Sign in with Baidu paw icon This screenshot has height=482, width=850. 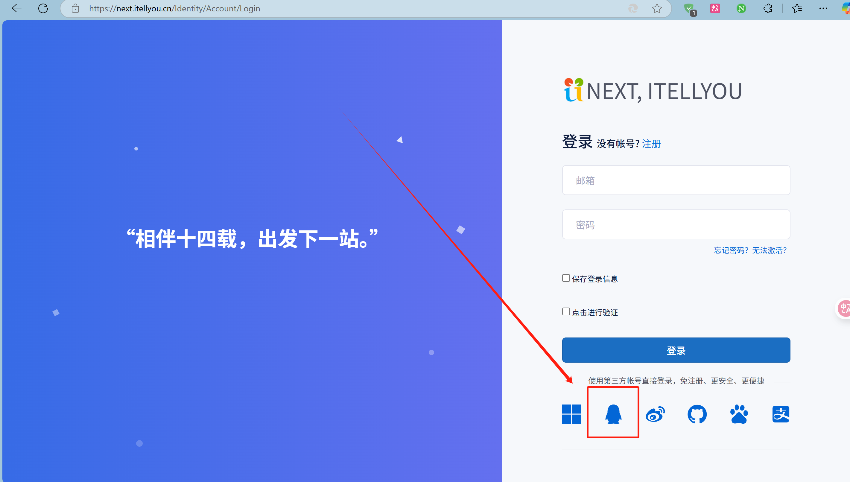point(739,414)
